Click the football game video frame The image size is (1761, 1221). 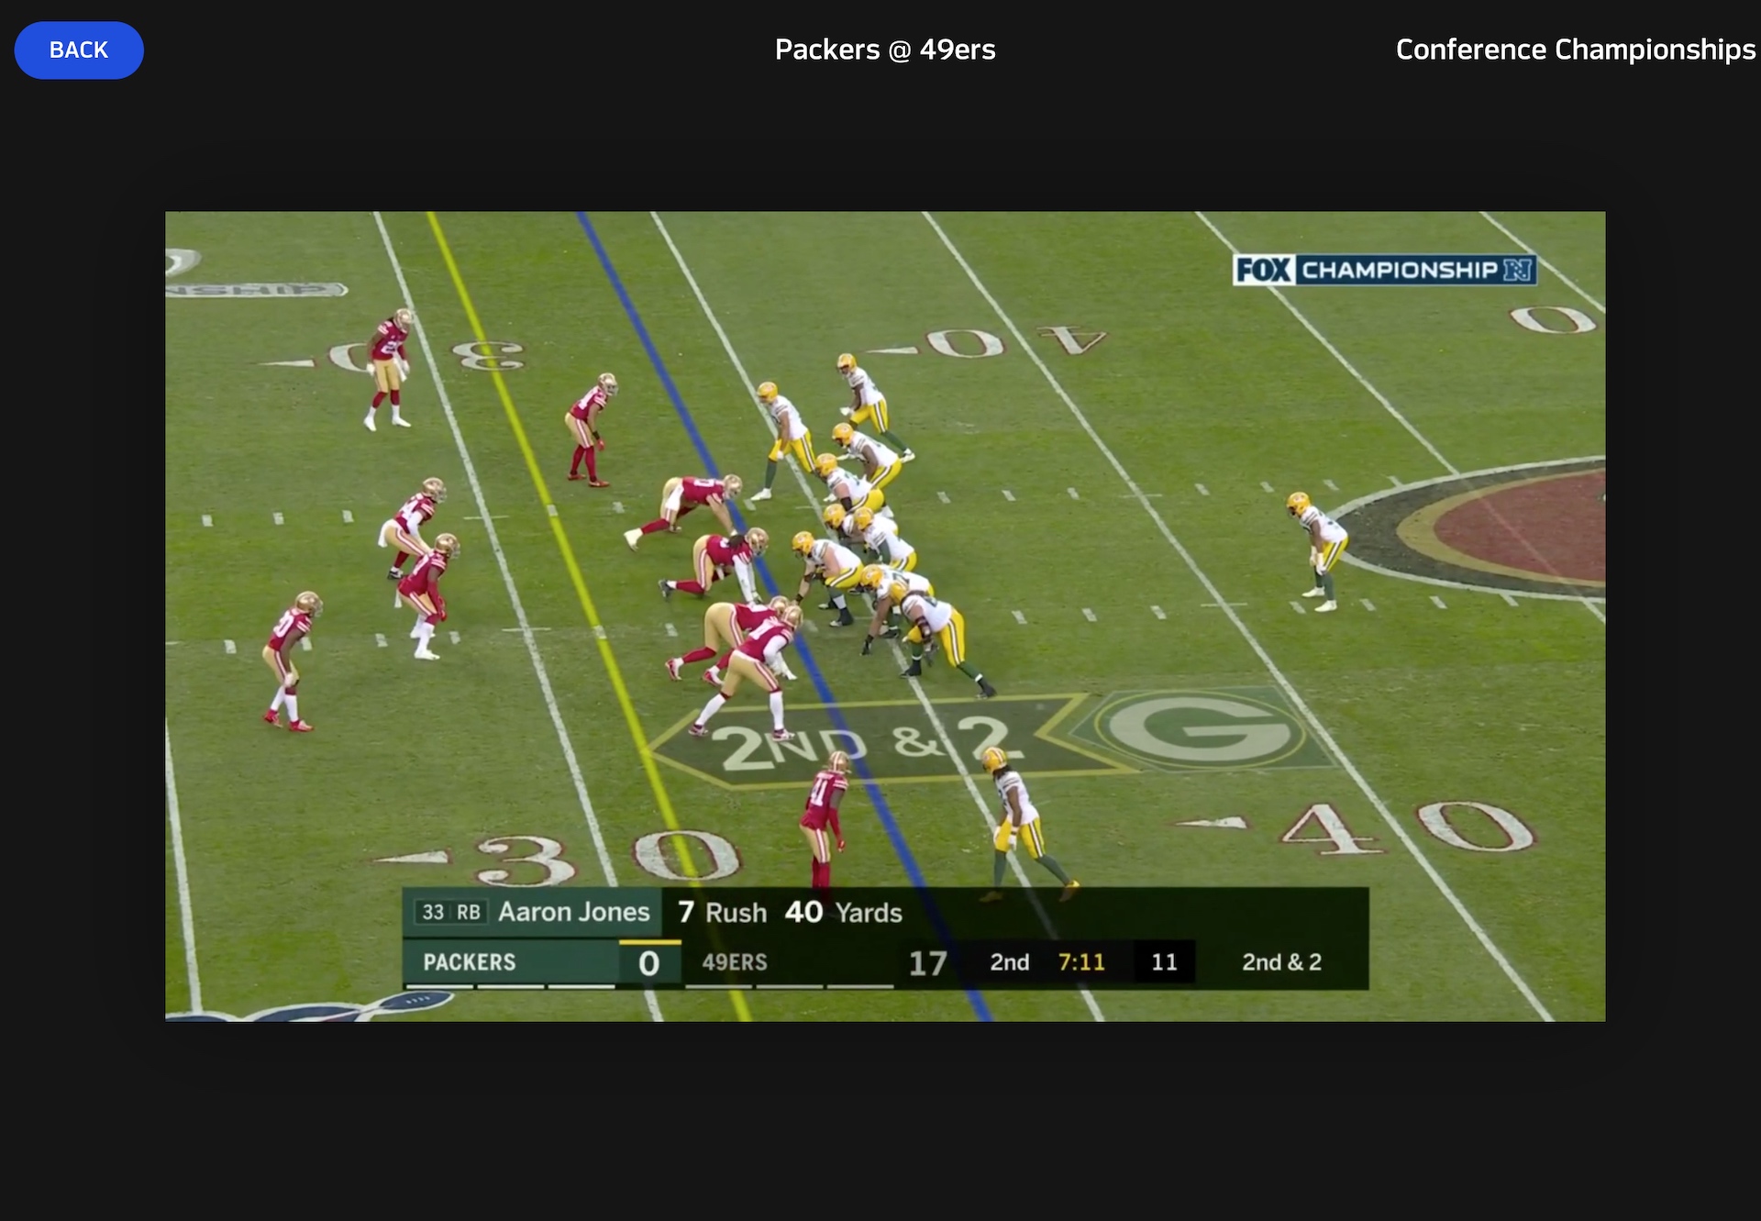coord(885,616)
